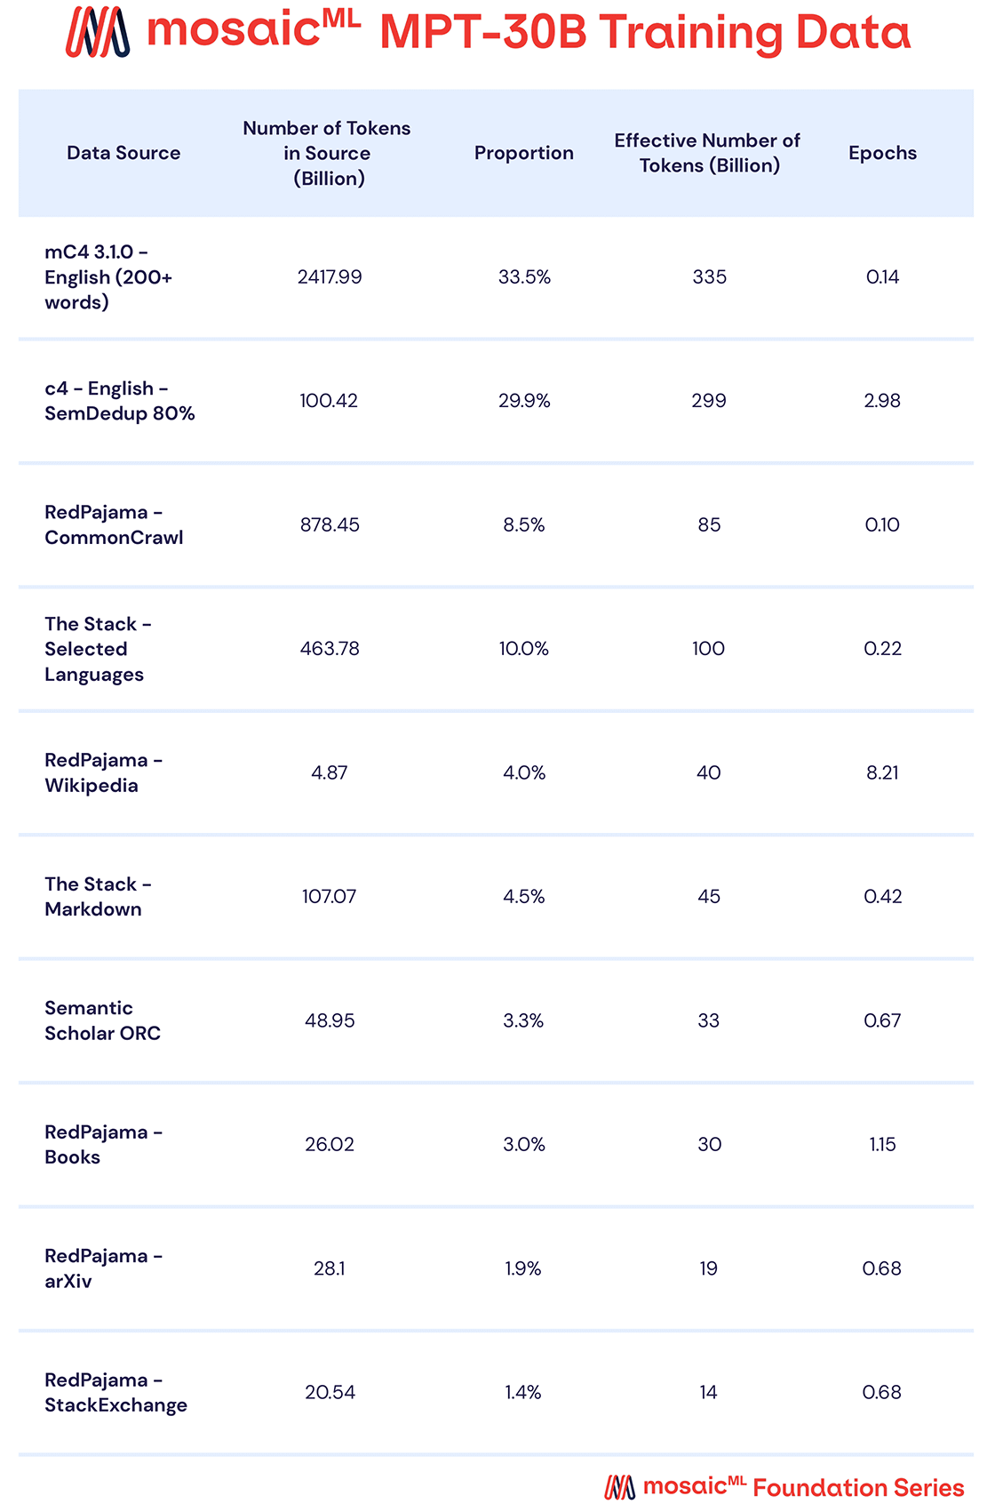Click the "Epochs" column header
This screenshot has width=995, height=1504.
pos(882,153)
